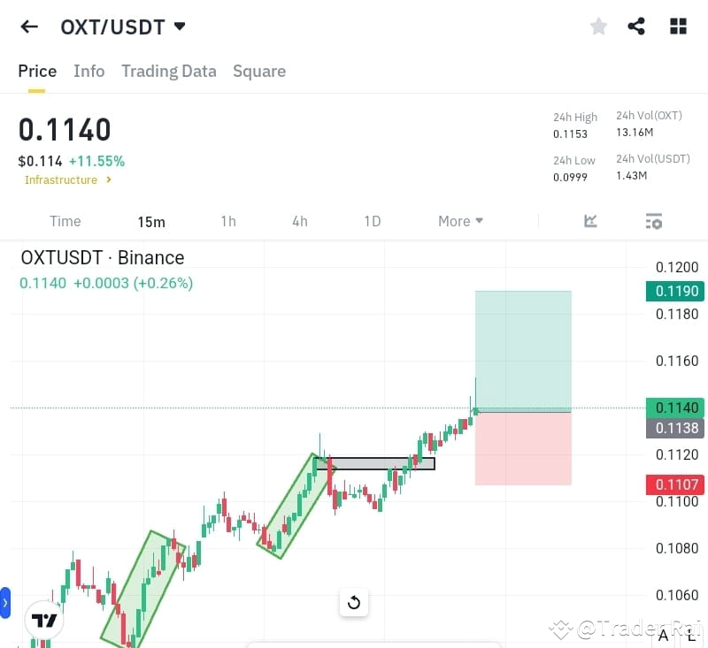This screenshot has height=648, width=708.
Task: Add OXT/USDT to favorites via the star
Action: pos(598,27)
